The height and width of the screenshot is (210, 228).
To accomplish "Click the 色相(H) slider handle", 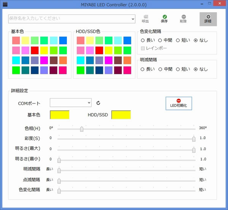I will point(82,129).
